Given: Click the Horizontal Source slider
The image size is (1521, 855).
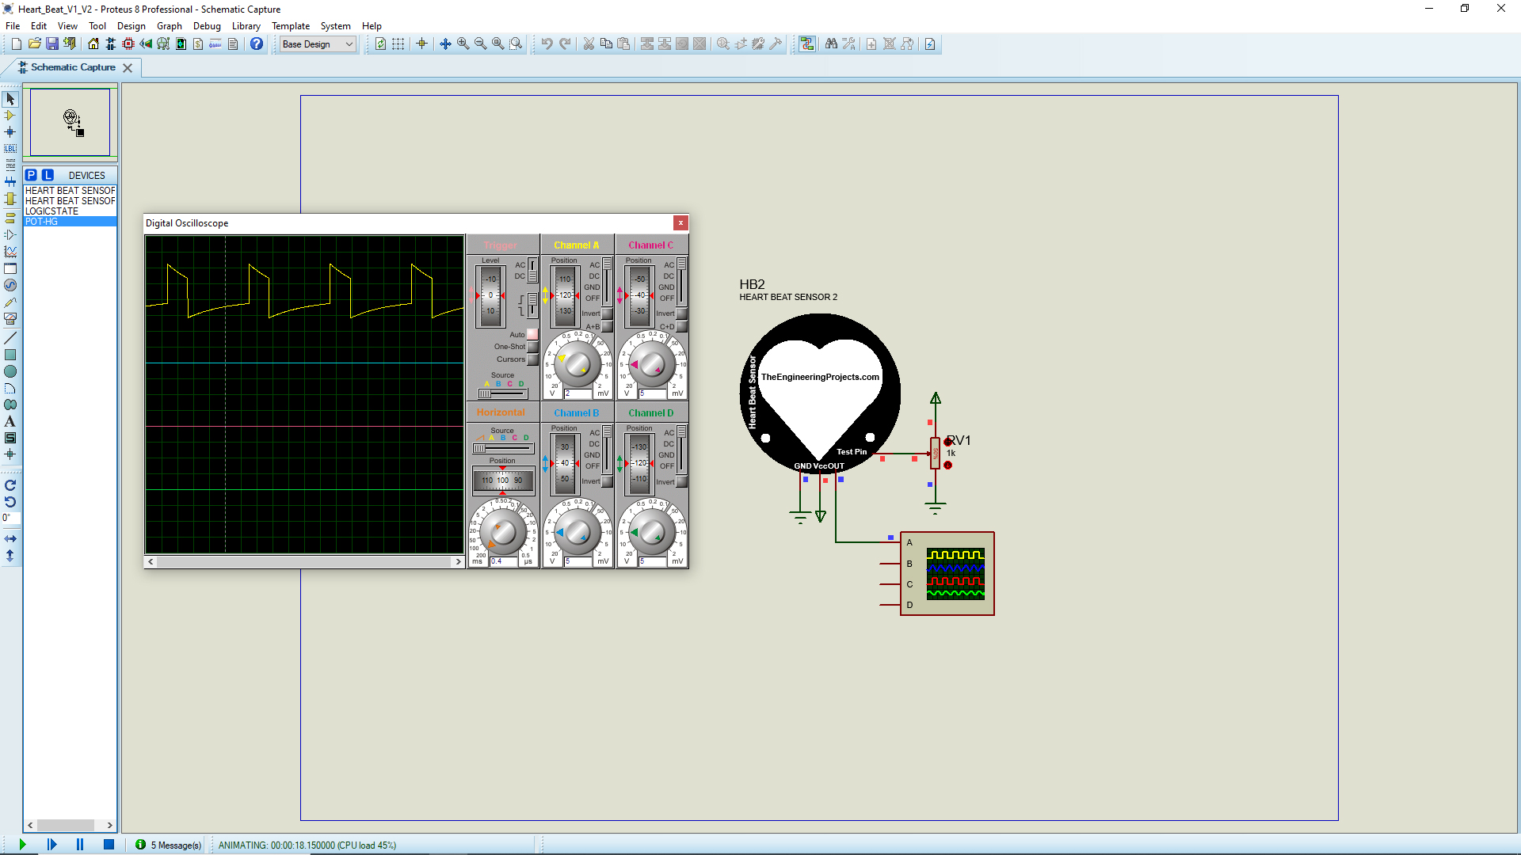Looking at the screenshot, I should pyautogui.click(x=503, y=448).
